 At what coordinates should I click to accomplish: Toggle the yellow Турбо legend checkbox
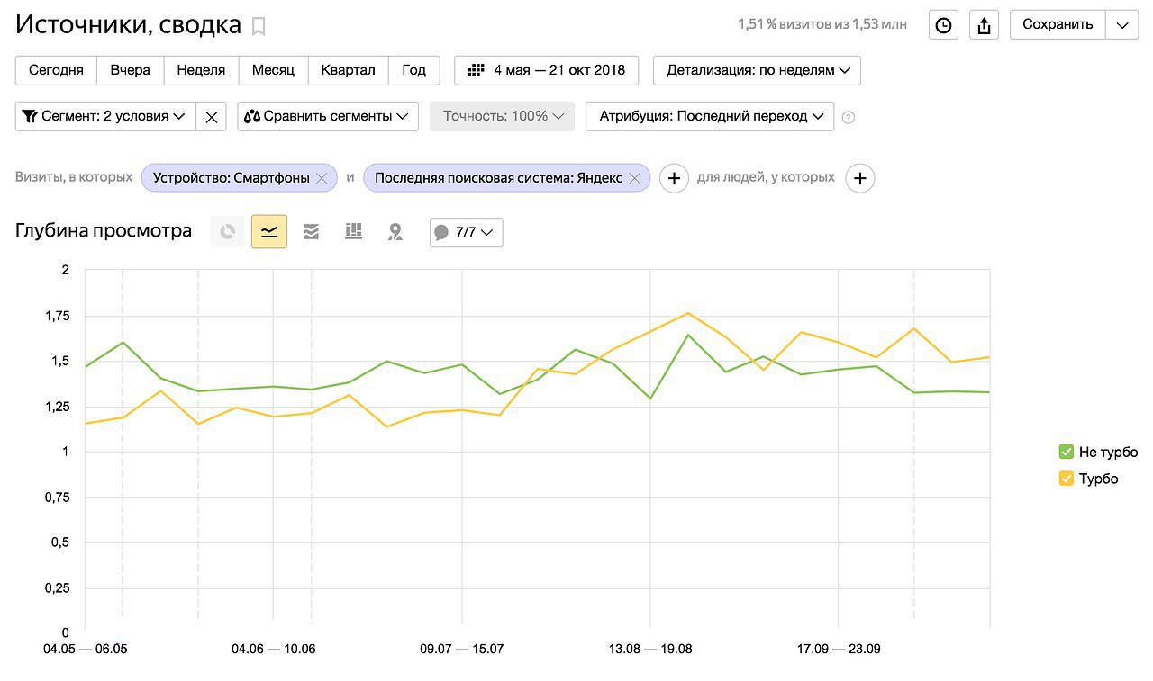pyautogui.click(x=1067, y=479)
